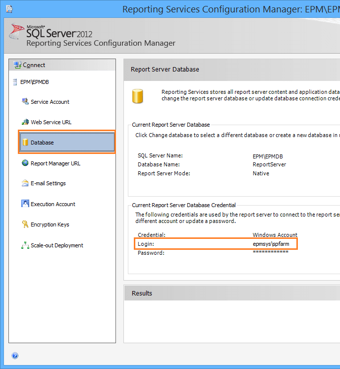340x369 pixels.
Task: Click the Report Server Mode value Native
Action: (261, 173)
